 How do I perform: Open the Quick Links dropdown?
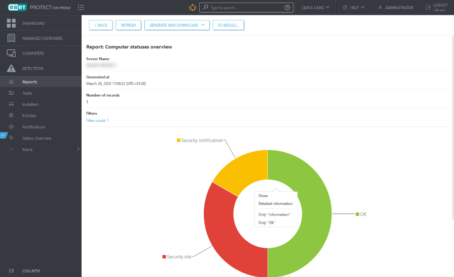(x=315, y=8)
